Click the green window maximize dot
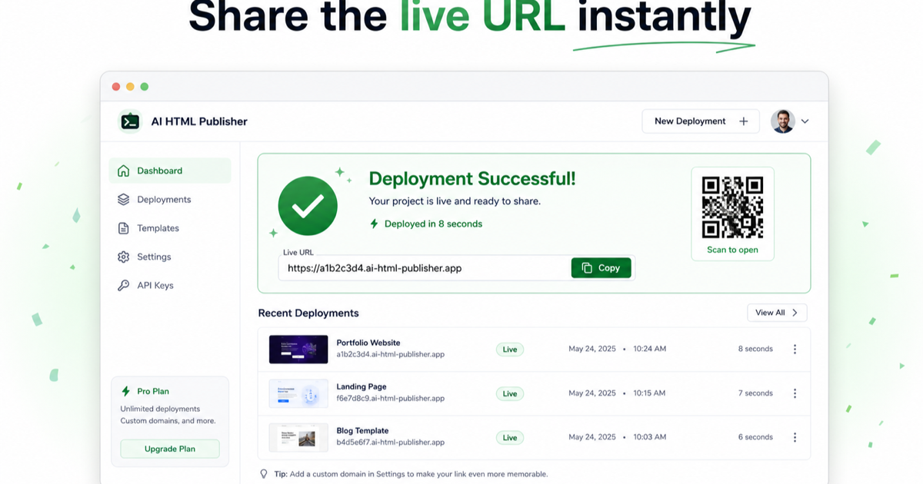 point(144,87)
